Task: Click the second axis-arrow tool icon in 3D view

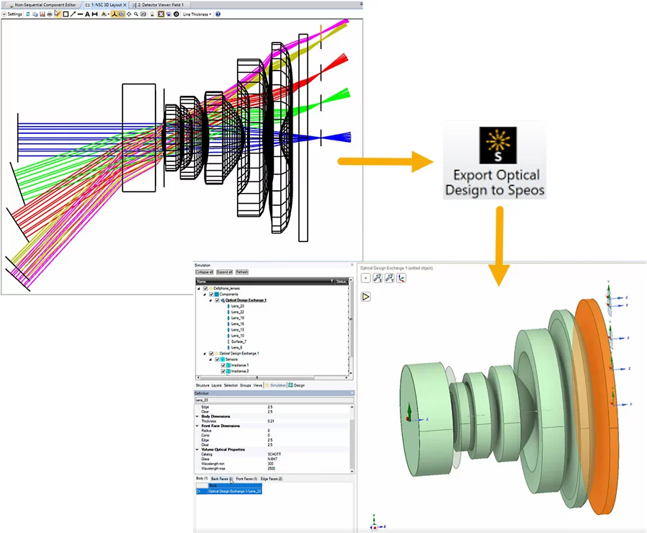Action: click(389, 278)
